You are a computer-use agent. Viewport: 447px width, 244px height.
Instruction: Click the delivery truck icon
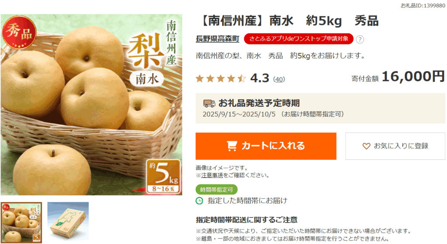coord(209,103)
